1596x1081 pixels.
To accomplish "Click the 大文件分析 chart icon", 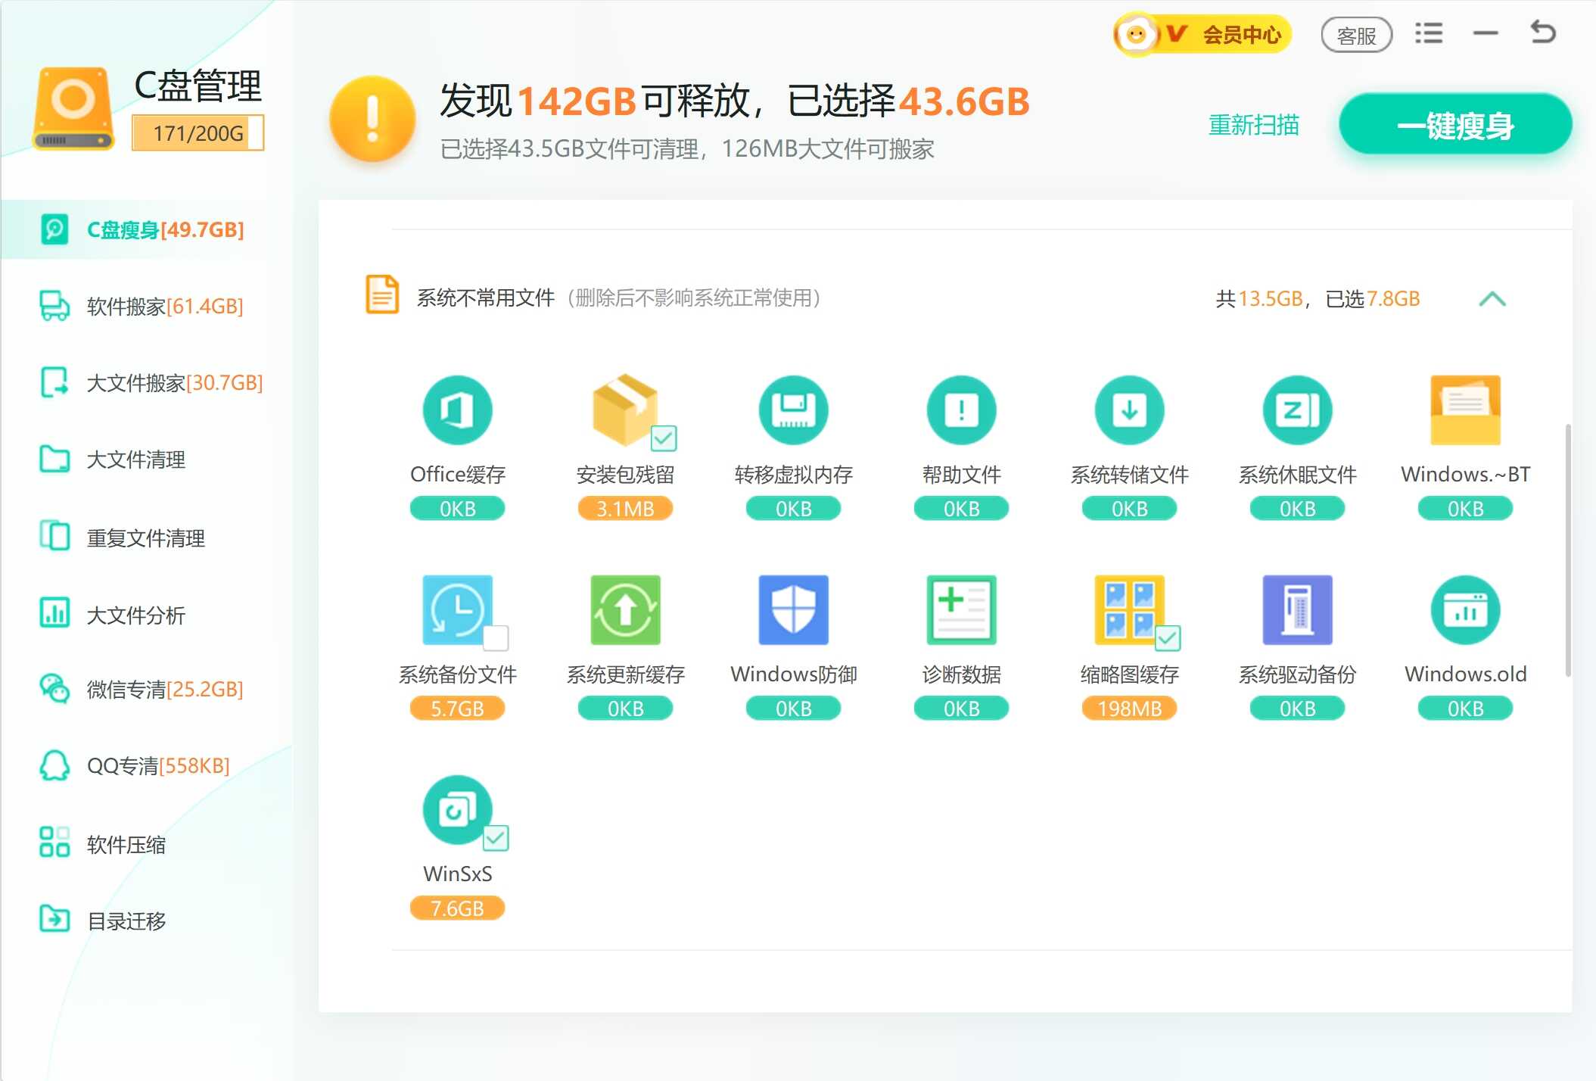I will pos(54,612).
